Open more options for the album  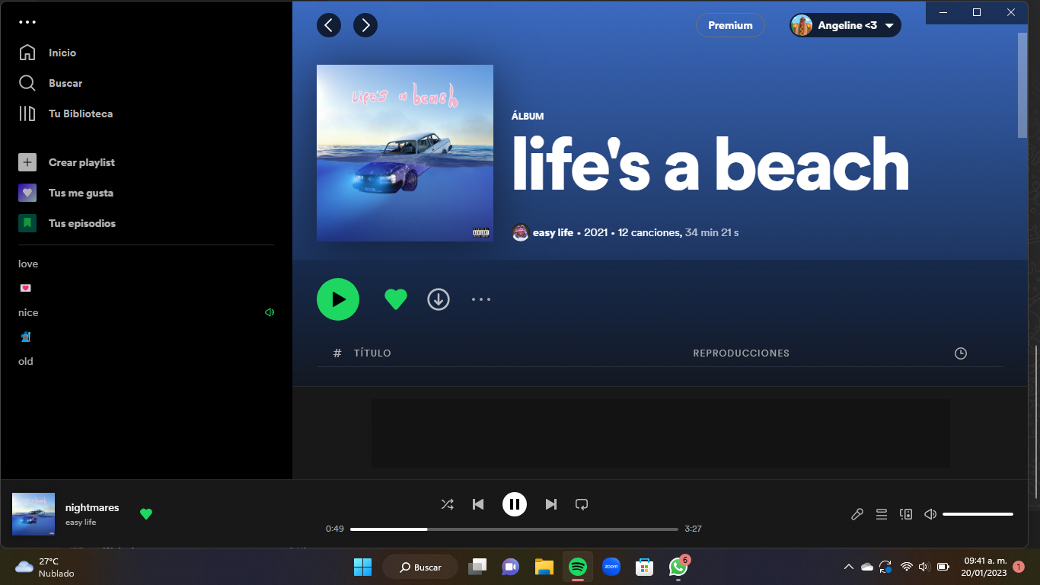click(x=481, y=299)
